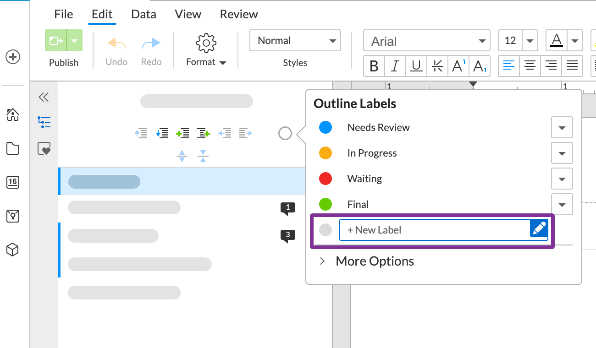Switch to the View menu
This screenshot has height=348, width=596.
(188, 14)
